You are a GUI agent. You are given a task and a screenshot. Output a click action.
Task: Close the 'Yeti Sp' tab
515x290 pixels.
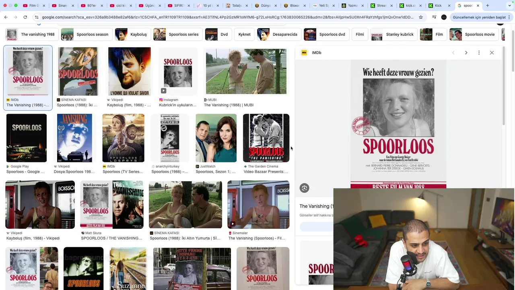pyautogui.click(x=333, y=6)
